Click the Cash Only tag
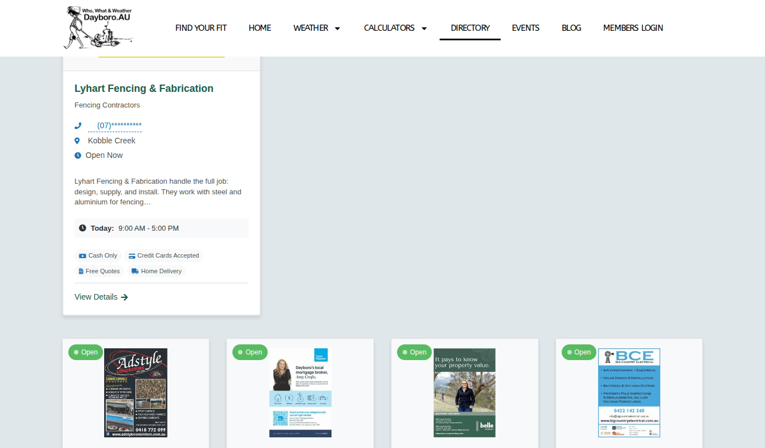Image resolution: width=765 pixels, height=448 pixels. (98, 255)
